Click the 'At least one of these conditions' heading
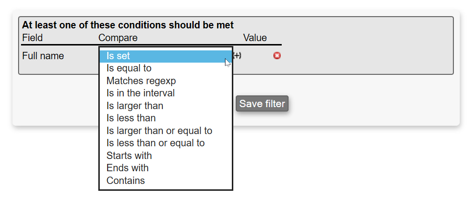The image size is (471, 204). (128, 25)
